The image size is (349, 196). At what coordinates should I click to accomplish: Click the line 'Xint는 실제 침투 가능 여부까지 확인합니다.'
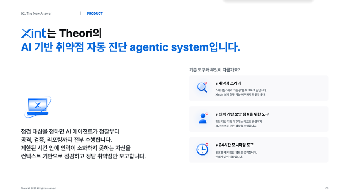point(240,94)
